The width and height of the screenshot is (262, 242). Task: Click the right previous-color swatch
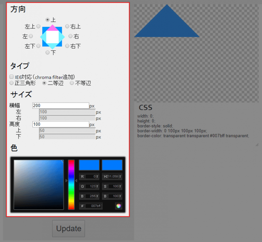click(x=112, y=165)
